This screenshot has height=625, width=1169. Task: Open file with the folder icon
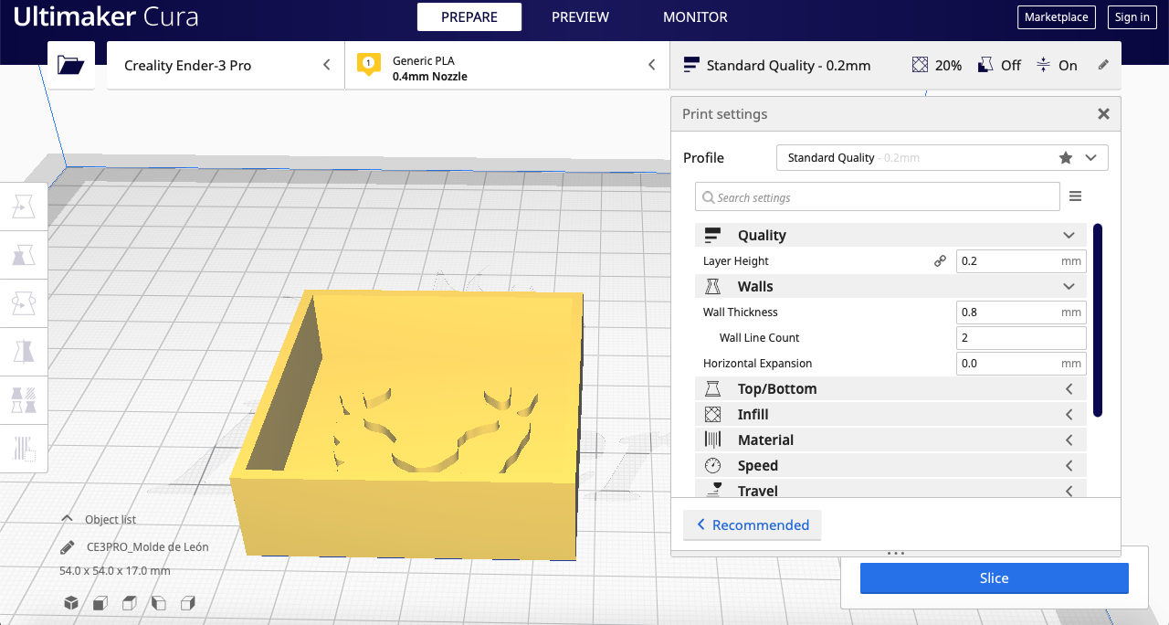(70, 65)
